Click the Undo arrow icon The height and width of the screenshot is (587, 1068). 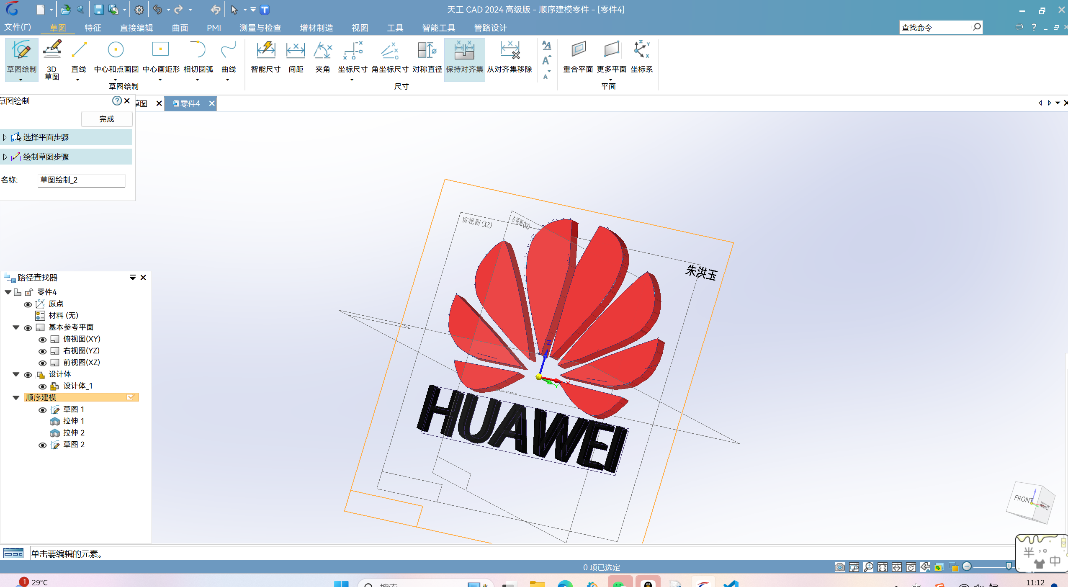(x=157, y=10)
